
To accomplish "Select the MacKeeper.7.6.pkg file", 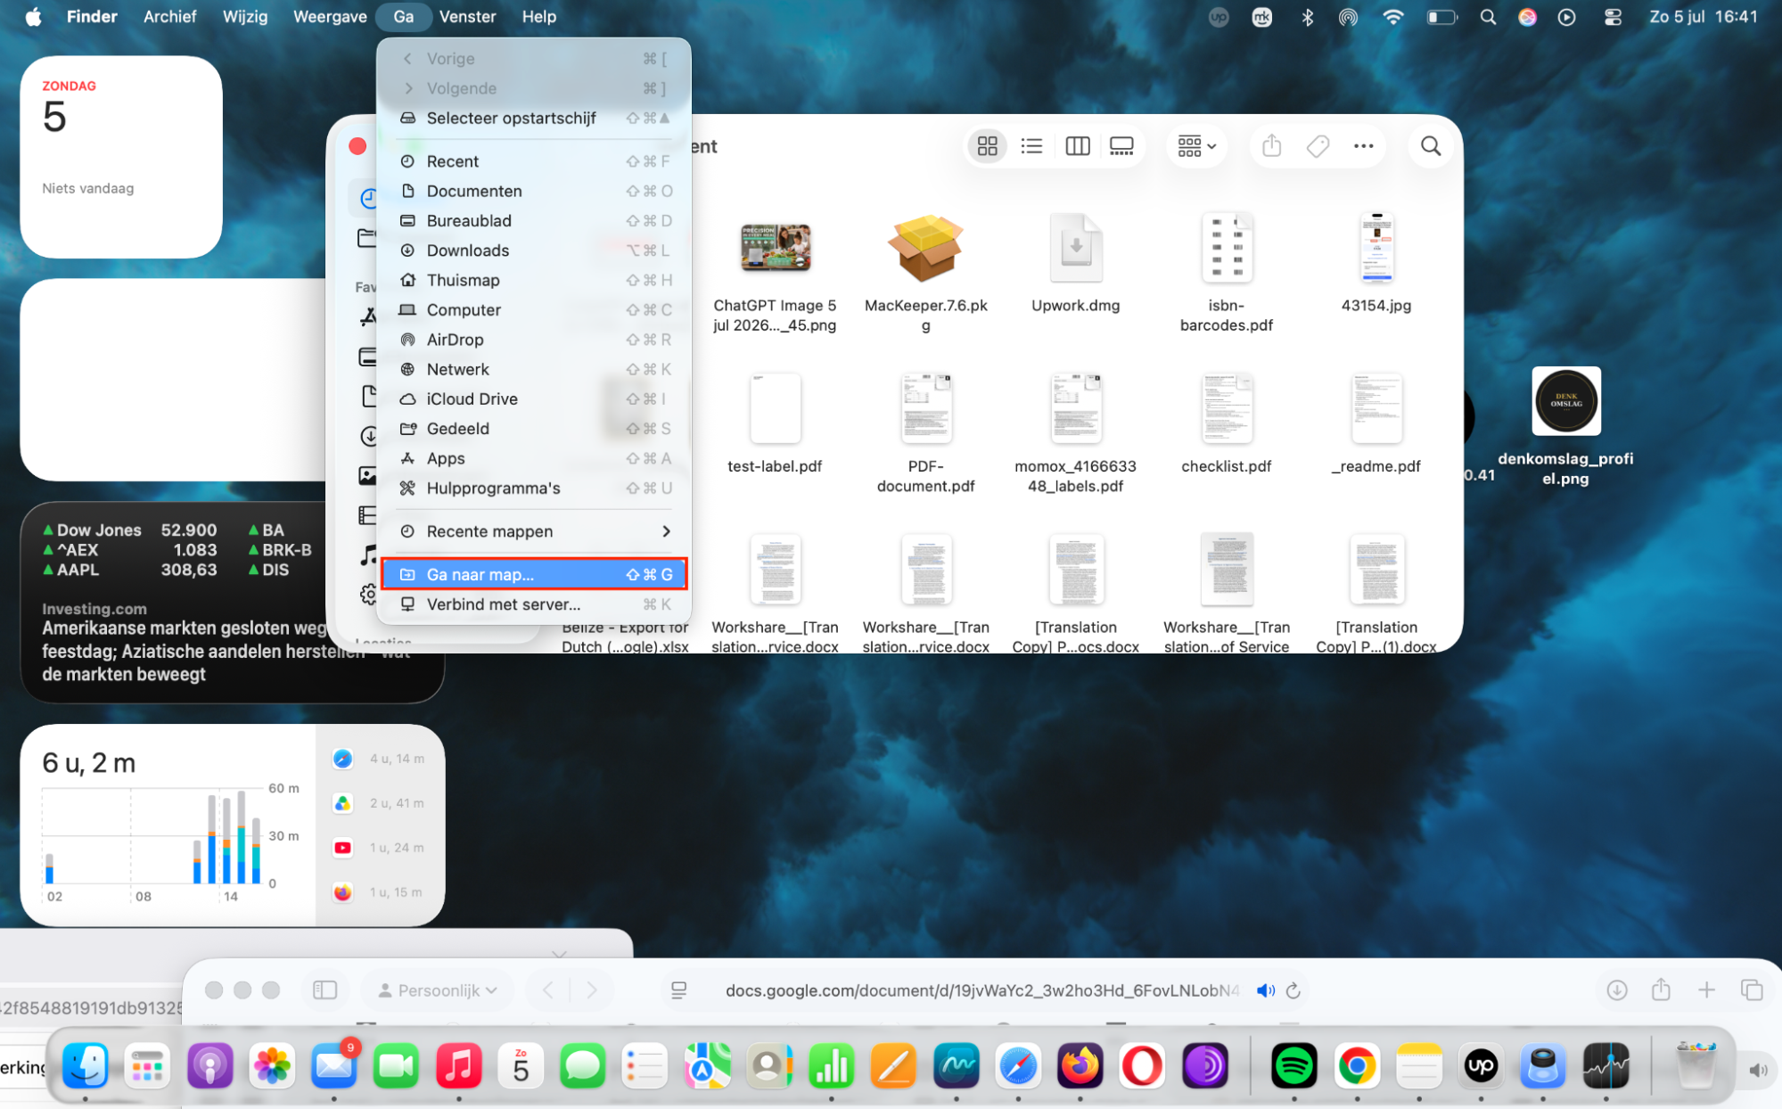I will [925, 274].
